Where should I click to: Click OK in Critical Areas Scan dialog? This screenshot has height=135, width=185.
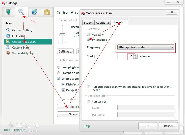click(x=148, y=126)
